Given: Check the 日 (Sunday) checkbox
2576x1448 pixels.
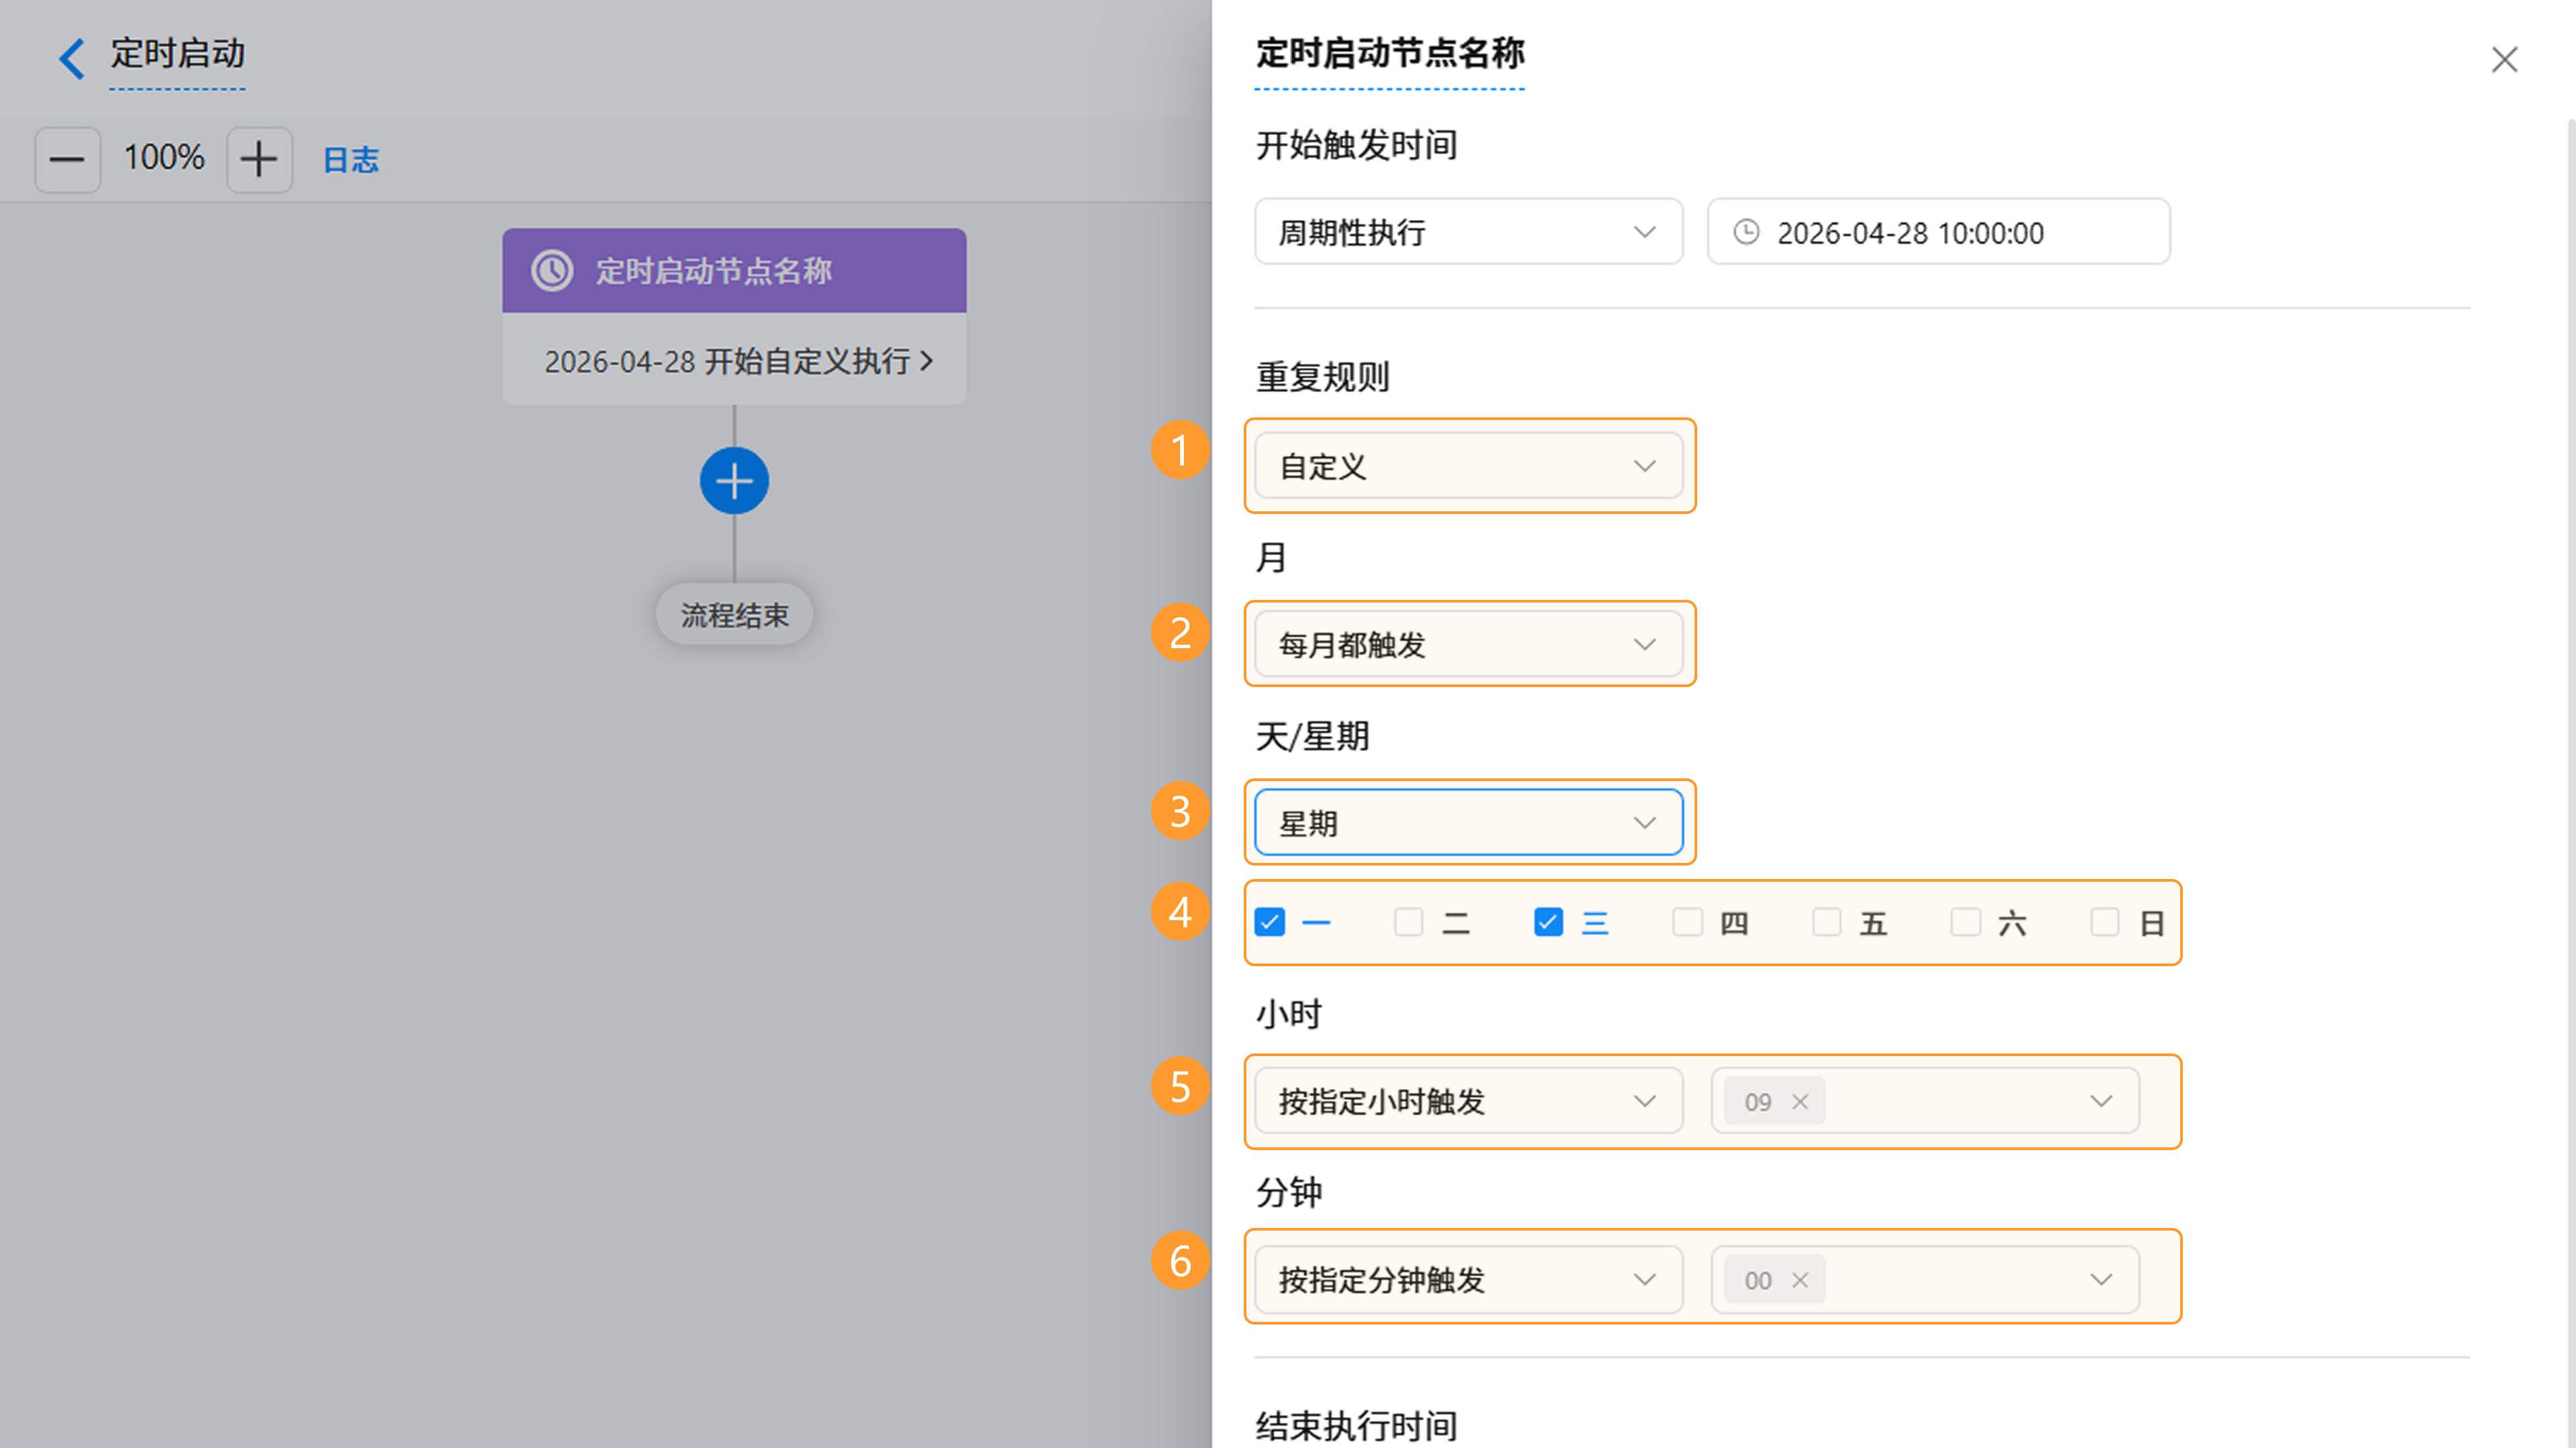Looking at the screenshot, I should pyautogui.click(x=2105, y=922).
